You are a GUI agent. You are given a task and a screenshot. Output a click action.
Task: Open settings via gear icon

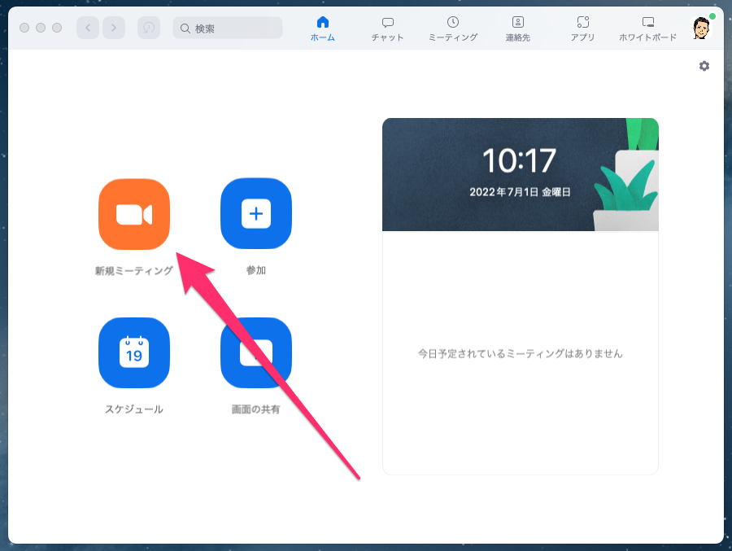point(704,66)
